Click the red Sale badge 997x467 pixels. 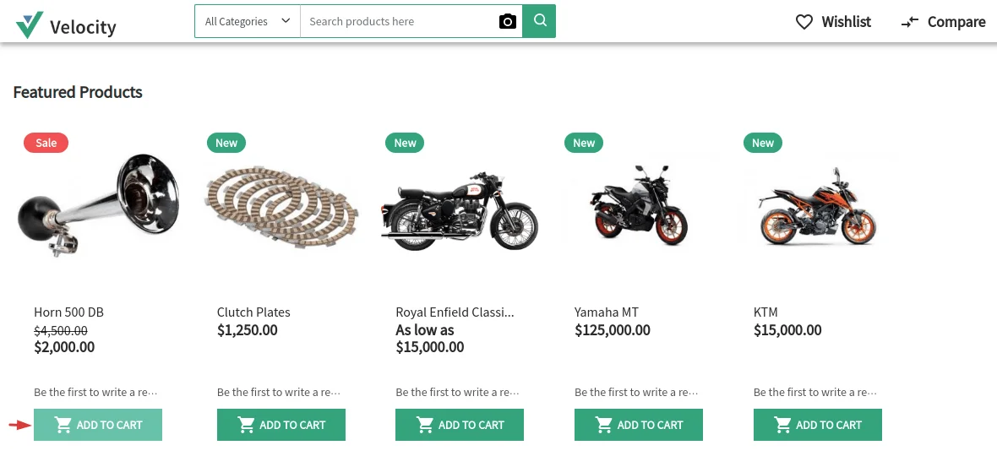pos(46,143)
